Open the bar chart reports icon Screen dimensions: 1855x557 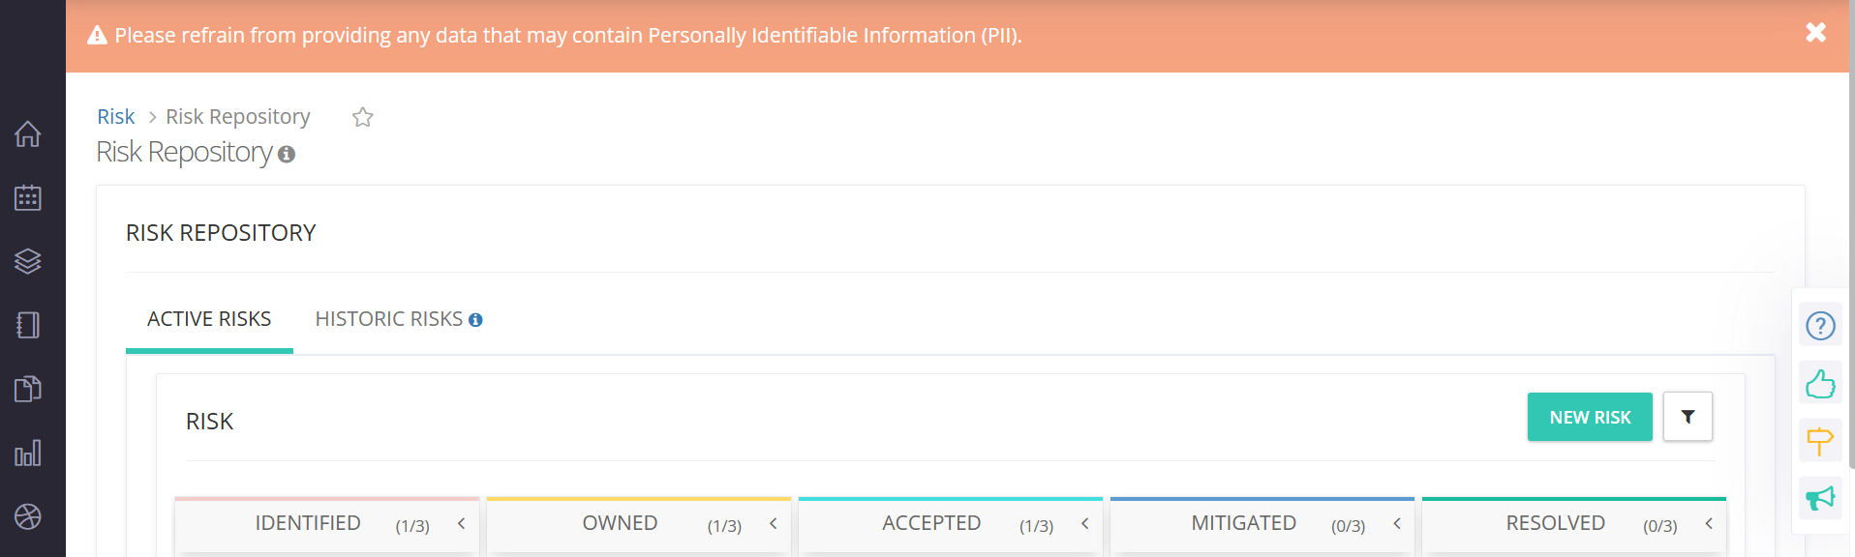coord(28,453)
